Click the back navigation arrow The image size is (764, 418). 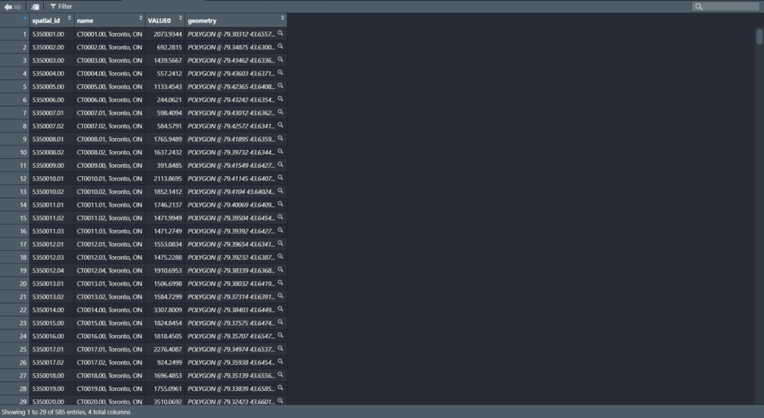(7, 6)
